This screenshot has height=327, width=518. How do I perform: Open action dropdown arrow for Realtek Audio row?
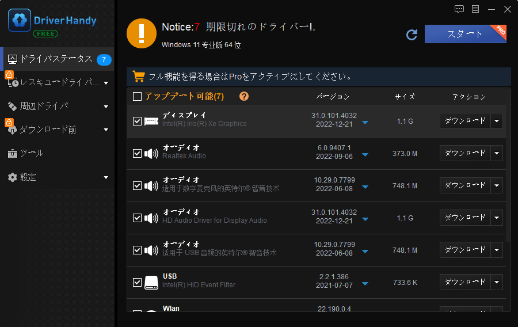497,153
